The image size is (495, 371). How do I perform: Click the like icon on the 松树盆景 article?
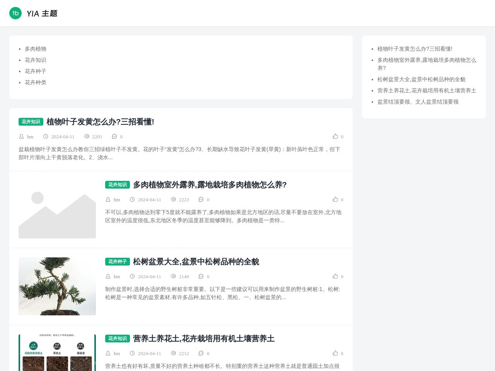pos(336,276)
